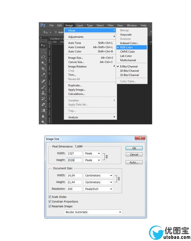Choose 16 Bits/Channel
The image size is (191, 241).
coord(132,71)
